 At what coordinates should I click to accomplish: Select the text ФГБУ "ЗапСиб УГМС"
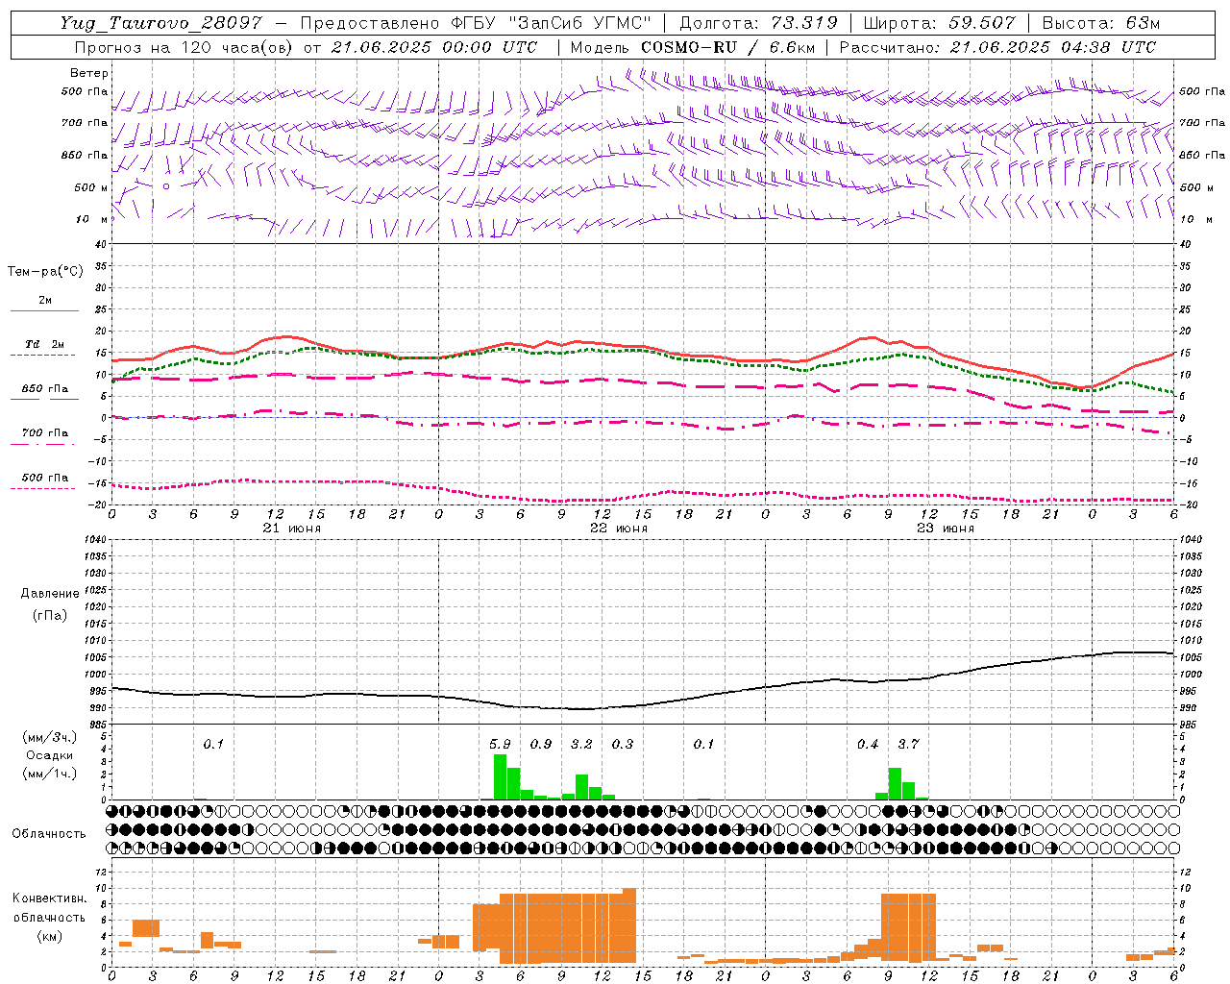click(x=551, y=23)
